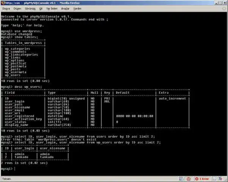Click user_status field in desc table
The width and height of the screenshot is (228, 182).
pos(16,122)
